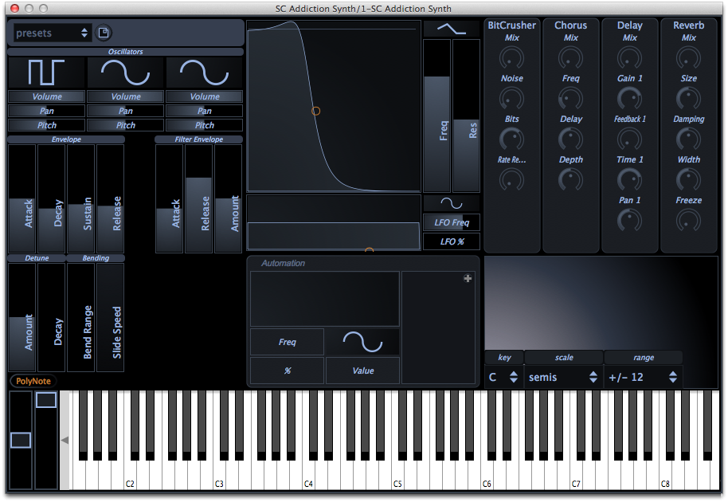Add an automation with the plus icon
This screenshot has width=728, height=502.
(x=468, y=278)
